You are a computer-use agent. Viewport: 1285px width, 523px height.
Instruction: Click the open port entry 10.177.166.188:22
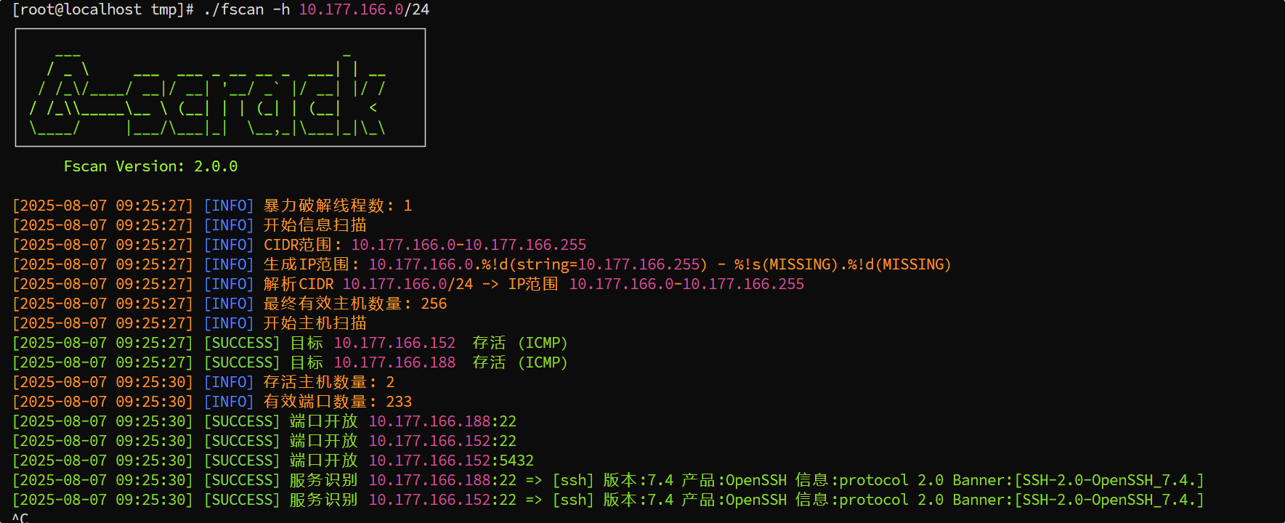(442, 421)
